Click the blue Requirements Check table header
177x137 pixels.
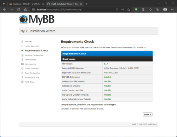pos(107,54)
